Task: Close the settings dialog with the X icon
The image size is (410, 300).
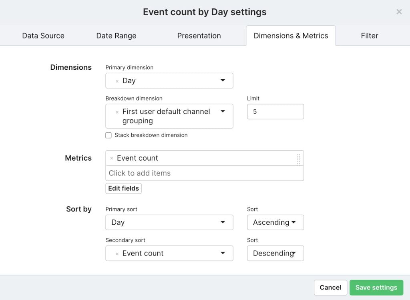Action: click(x=399, y=12)
